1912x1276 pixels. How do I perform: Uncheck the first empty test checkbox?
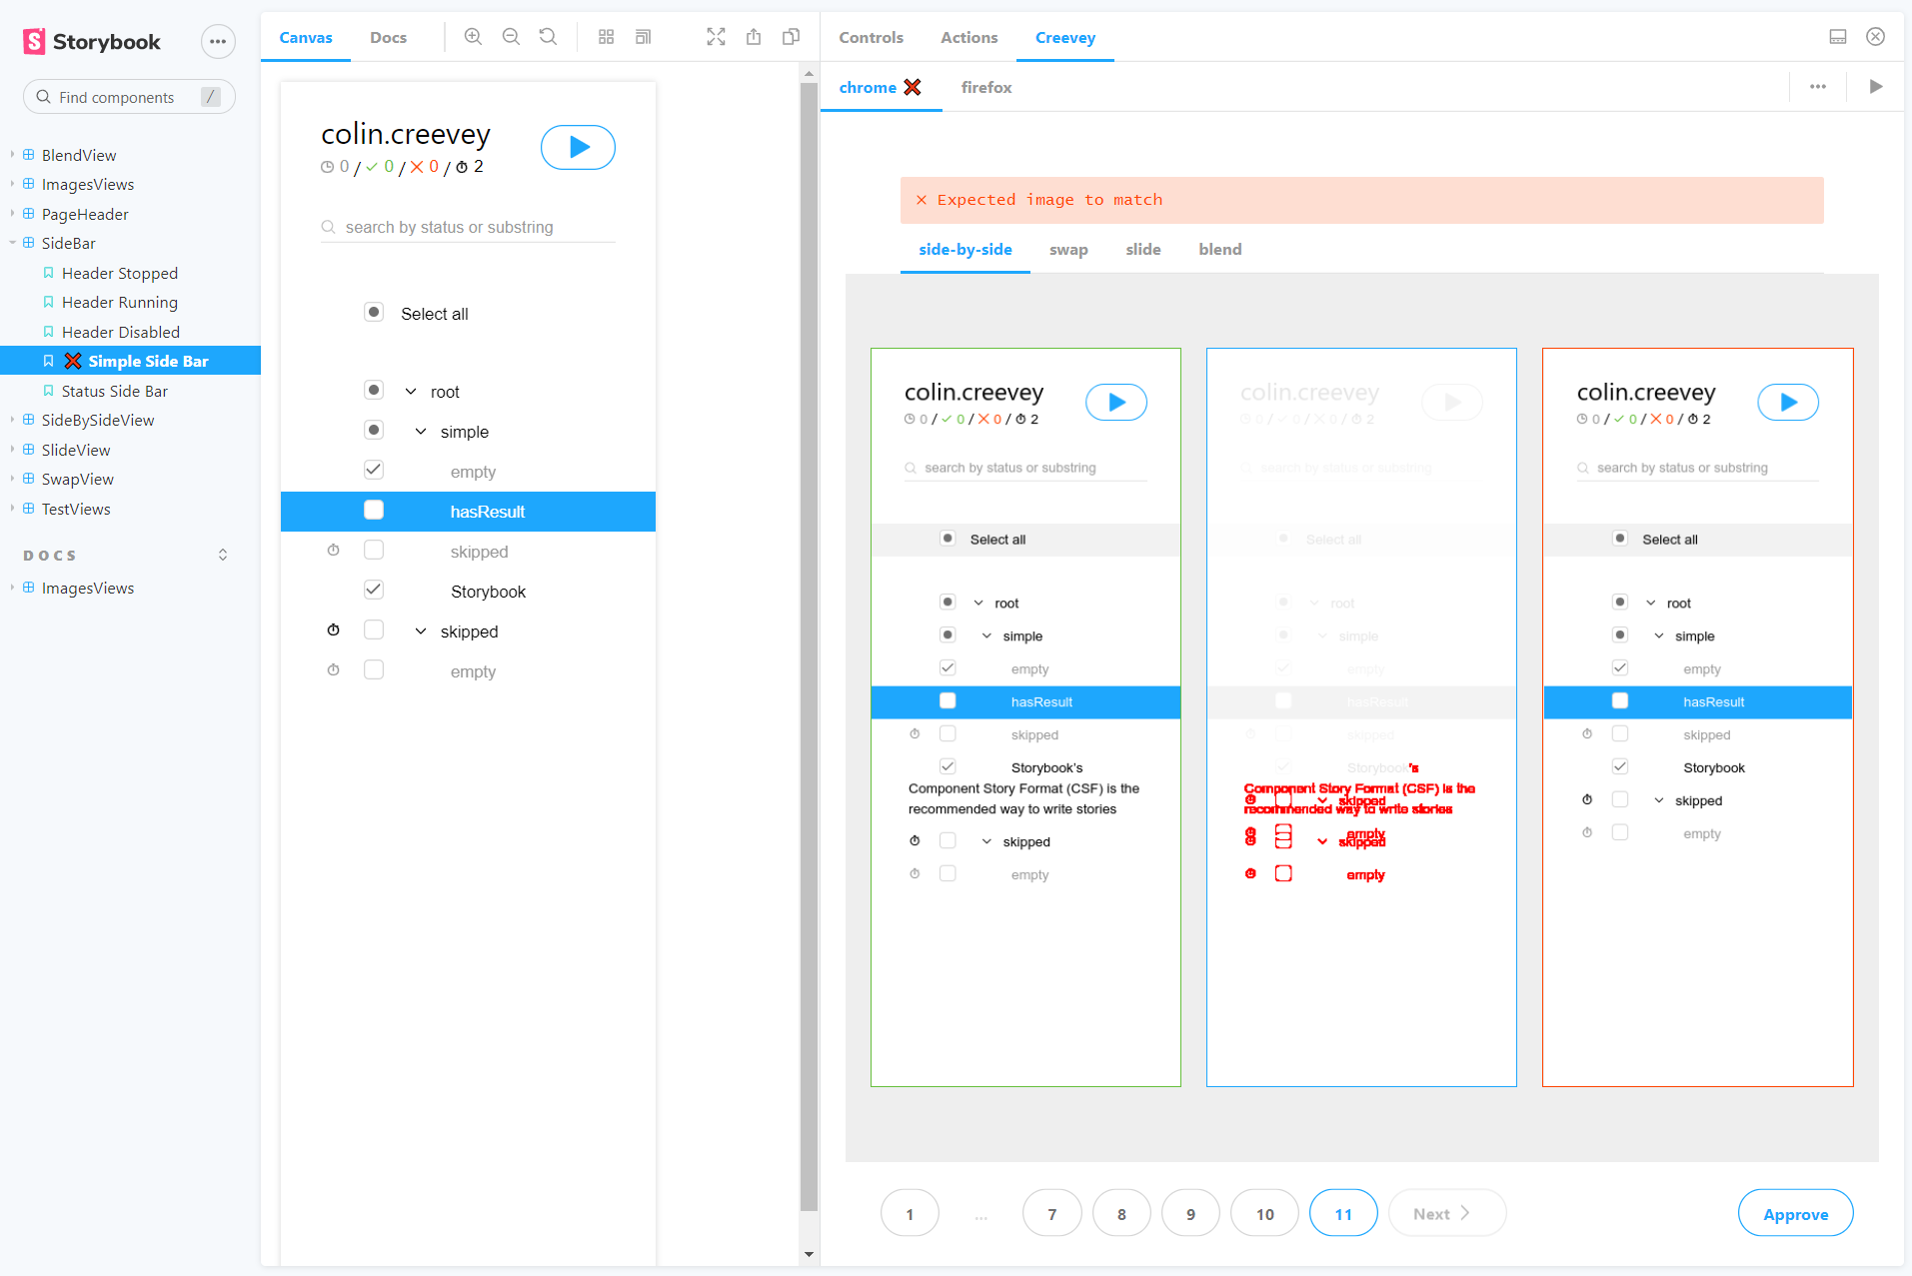point(374,470)
